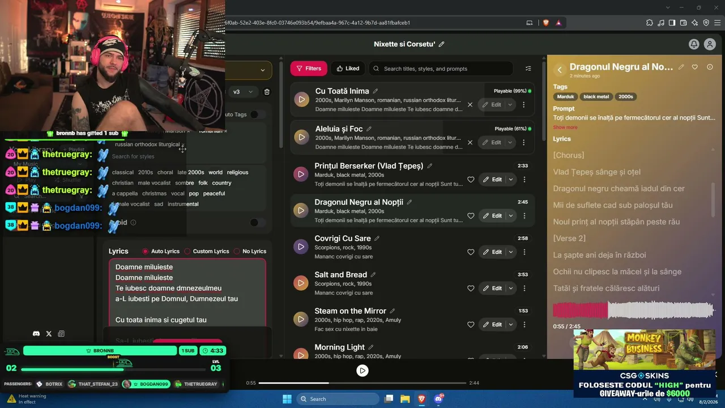Click pencil icon beside Covrigi Cu Sare title

pyautogui.click(x=377, y=239)
